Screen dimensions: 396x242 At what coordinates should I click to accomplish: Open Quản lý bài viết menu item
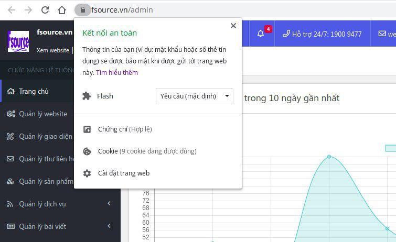42,226
